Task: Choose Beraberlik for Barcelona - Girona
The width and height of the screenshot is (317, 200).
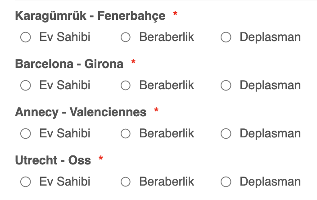Action: (126, 85)
